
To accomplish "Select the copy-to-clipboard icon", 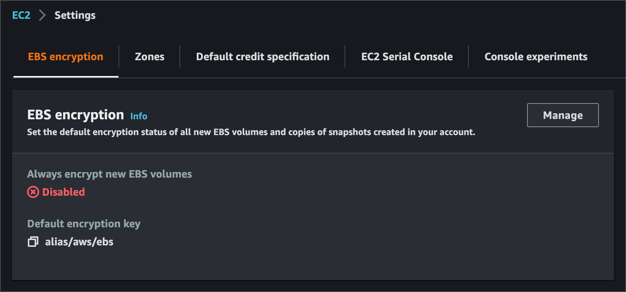I will [x=33, y=241].
